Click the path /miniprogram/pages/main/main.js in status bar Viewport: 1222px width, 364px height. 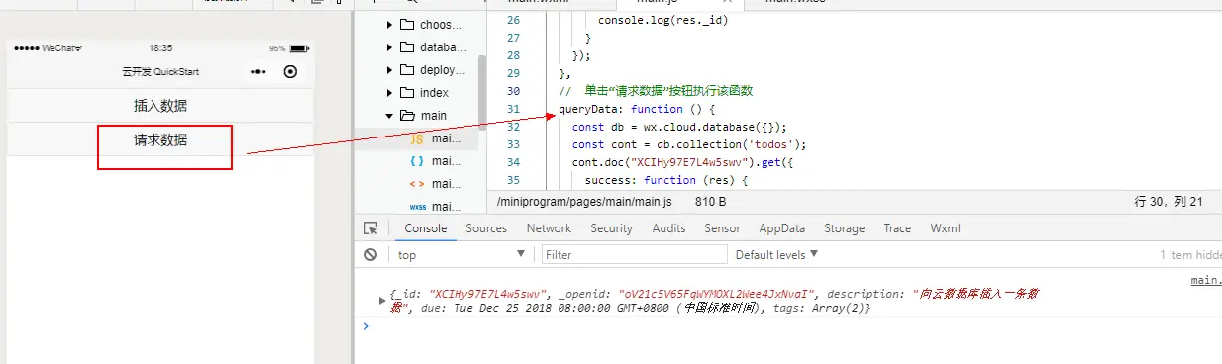584,201
